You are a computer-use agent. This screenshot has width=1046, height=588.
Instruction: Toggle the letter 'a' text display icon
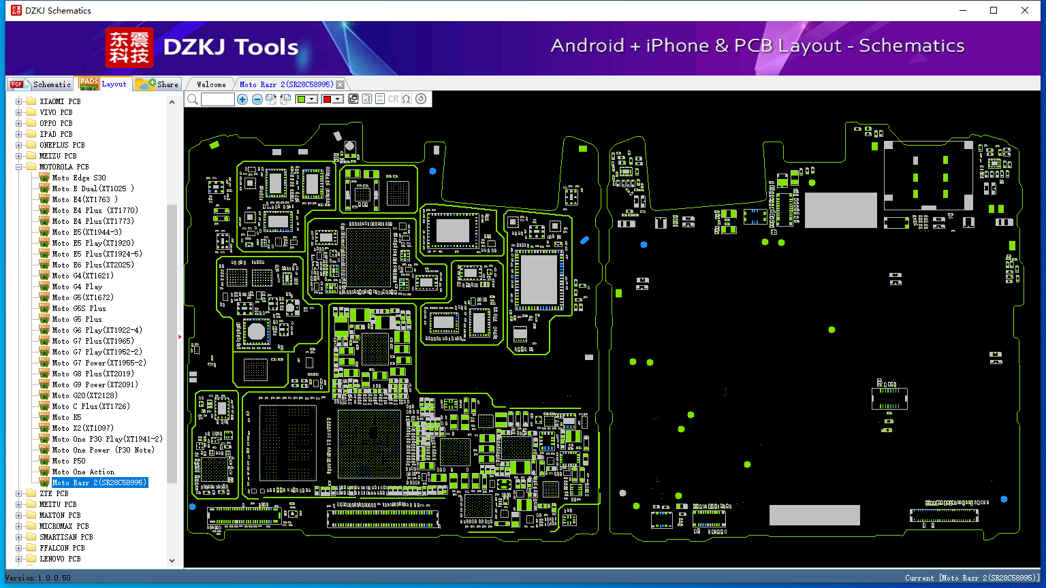tap(367, 99)
